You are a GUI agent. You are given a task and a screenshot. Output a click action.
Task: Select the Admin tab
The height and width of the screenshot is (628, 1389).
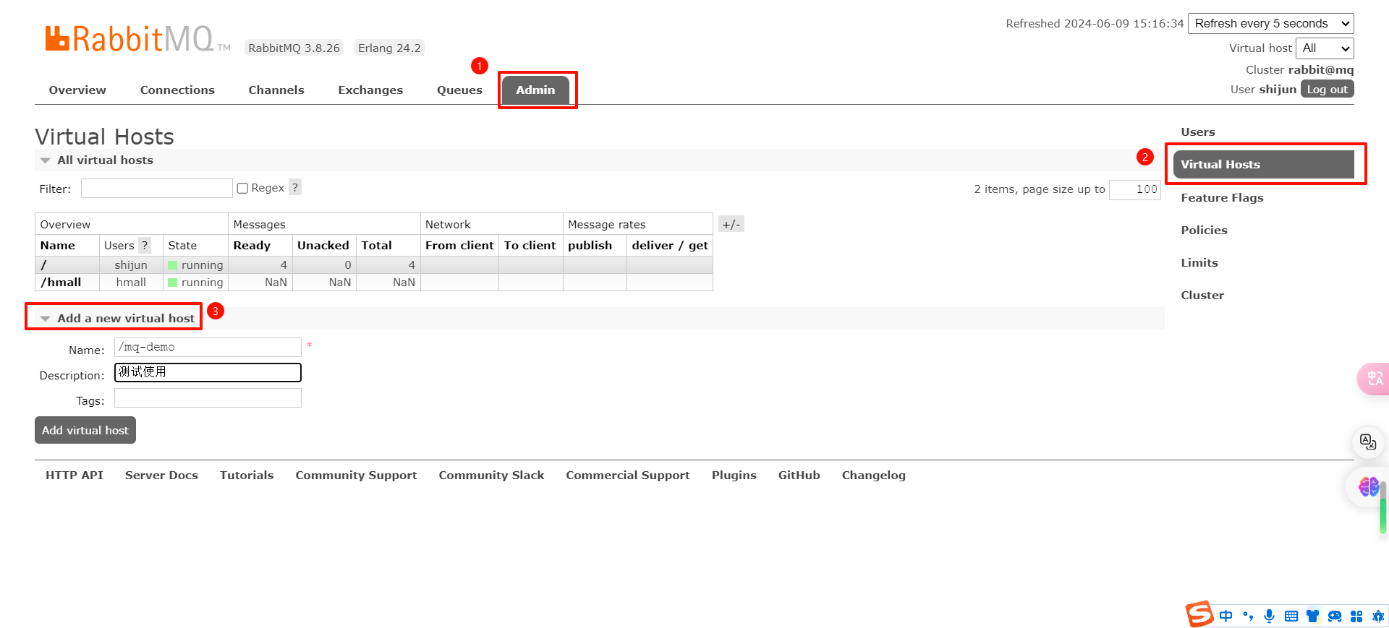pyautogui.click(x=535, y=90)
